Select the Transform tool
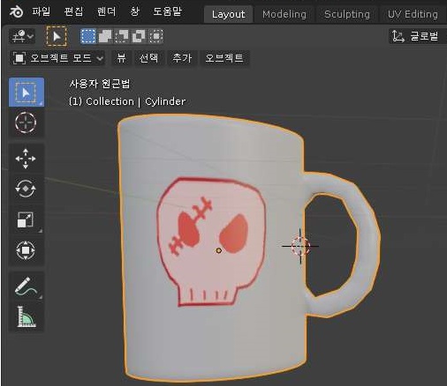The height and width of the screenshot is (386, 447). pos(27,250)
